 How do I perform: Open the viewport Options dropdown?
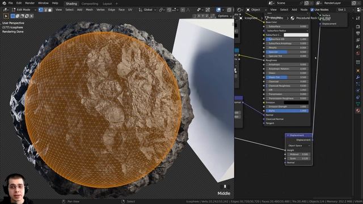[x=225, y=16]
